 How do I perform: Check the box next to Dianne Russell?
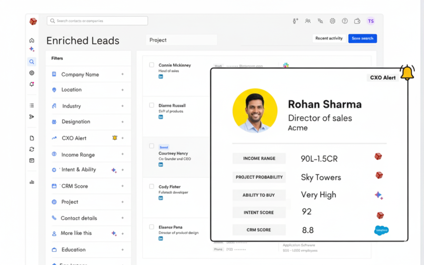click(x=152, y=105)
